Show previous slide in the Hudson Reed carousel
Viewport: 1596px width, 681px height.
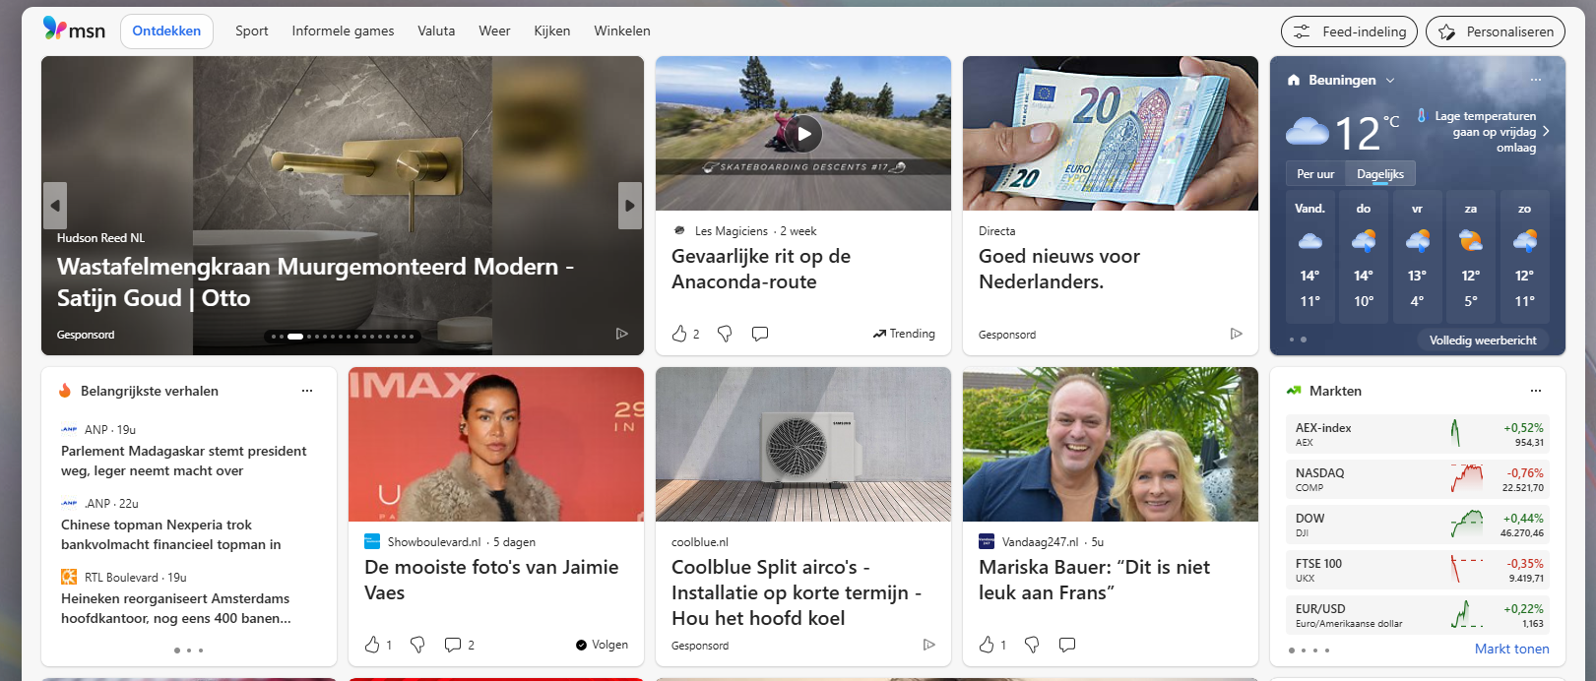pos(55,206)
